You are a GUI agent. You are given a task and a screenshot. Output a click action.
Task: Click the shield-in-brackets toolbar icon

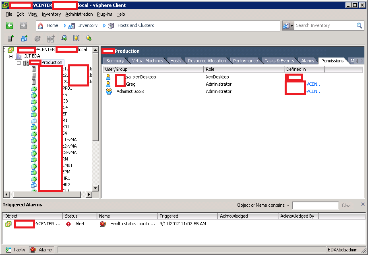pos(76,38)
